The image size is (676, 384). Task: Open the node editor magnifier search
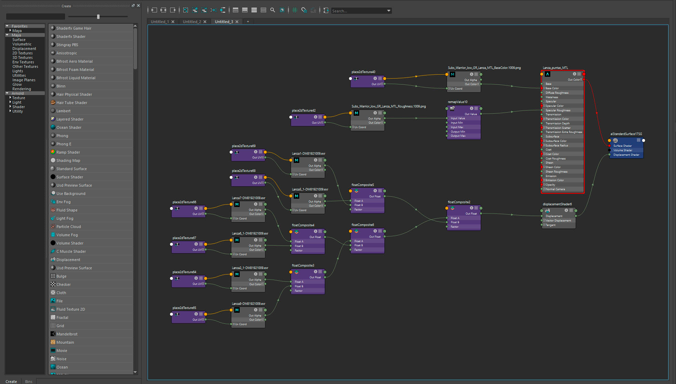tap(273, 10)
